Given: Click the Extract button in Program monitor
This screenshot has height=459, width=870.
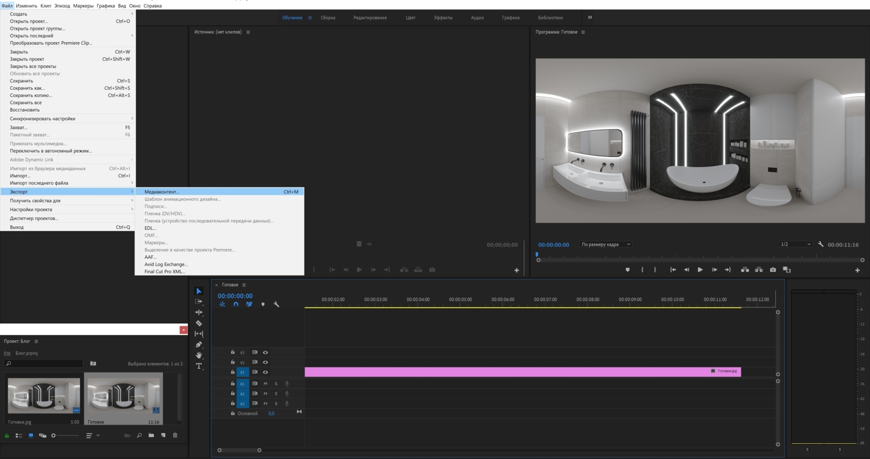Looking at the screenshot, I should click(759, 270).
